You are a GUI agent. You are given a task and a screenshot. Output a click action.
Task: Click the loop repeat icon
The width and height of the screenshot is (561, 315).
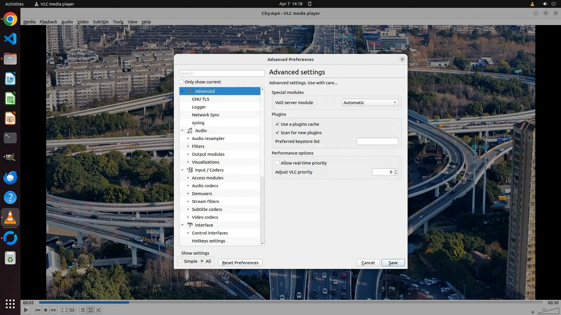click(91, 310)
